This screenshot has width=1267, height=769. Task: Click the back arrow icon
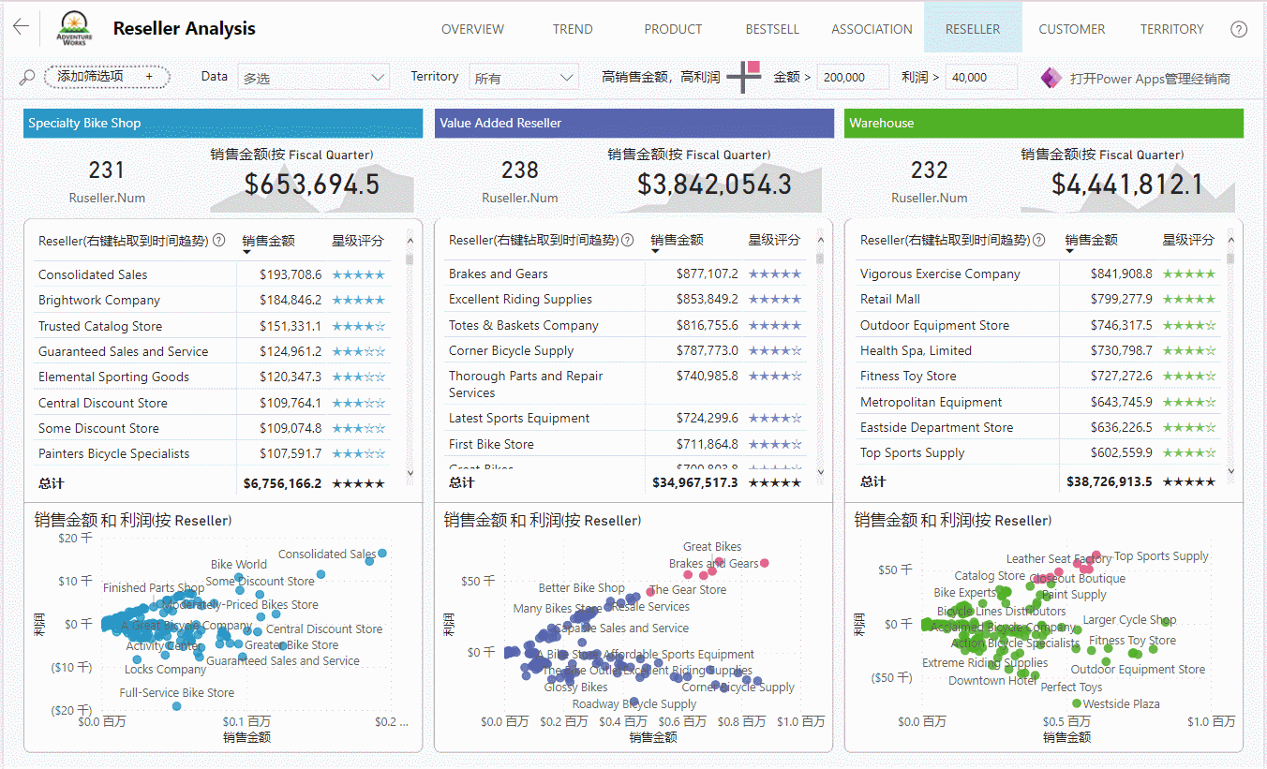(21, 27)
